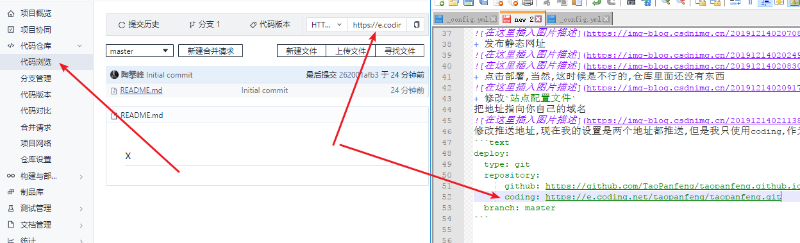Go to 代码对比 page
This screenshot has width=800, height=243.
[x=36, y=111]
